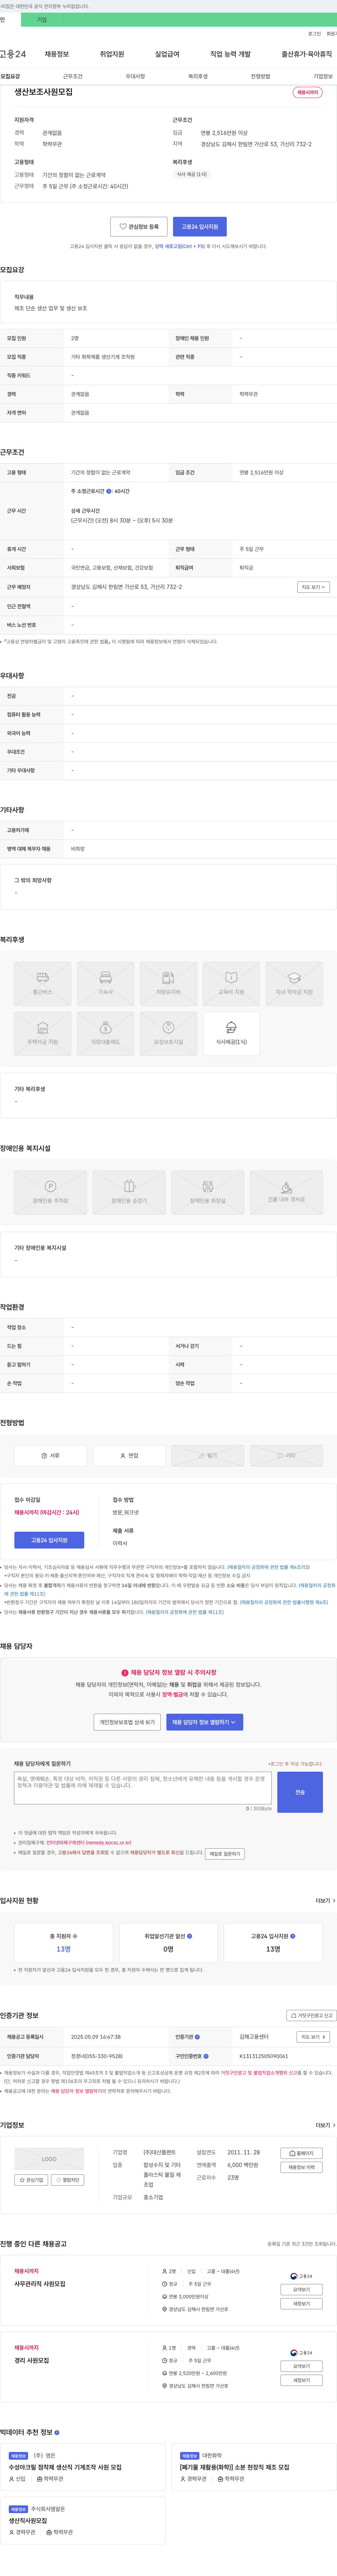The image size is (337, 2576).
Task: Click 고용24 입사지원 under 접수 마감일
Action: [49, 1540]
